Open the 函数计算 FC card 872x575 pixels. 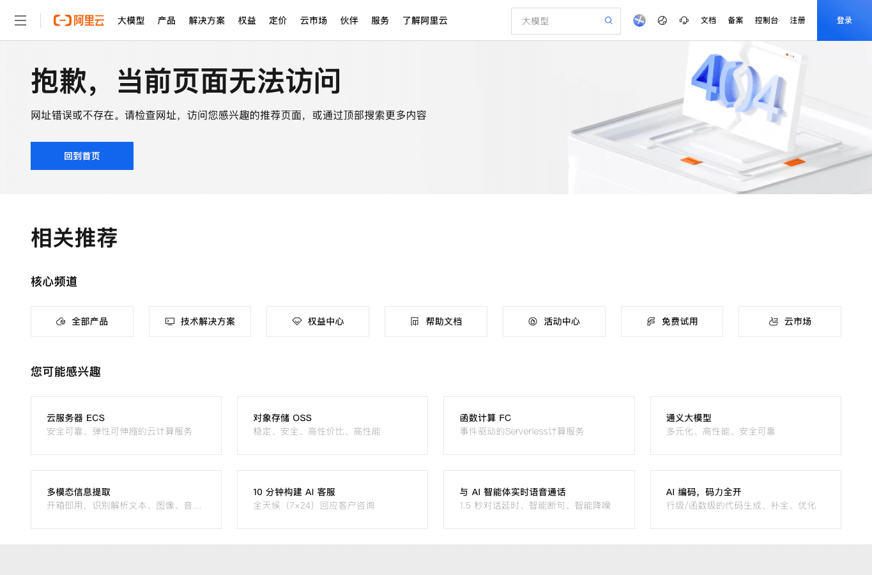click(539, 425)
